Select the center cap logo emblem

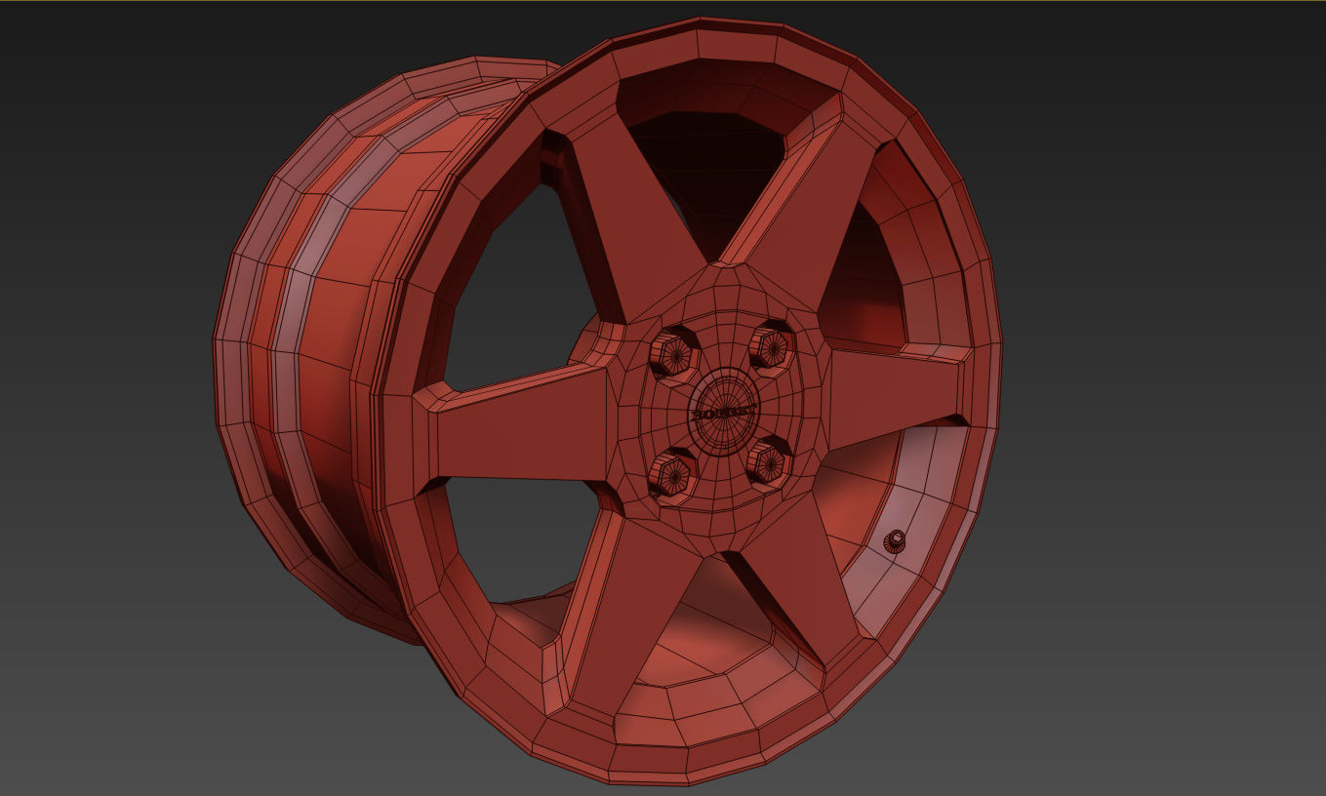pyautogui.click(x=723, y=414)
